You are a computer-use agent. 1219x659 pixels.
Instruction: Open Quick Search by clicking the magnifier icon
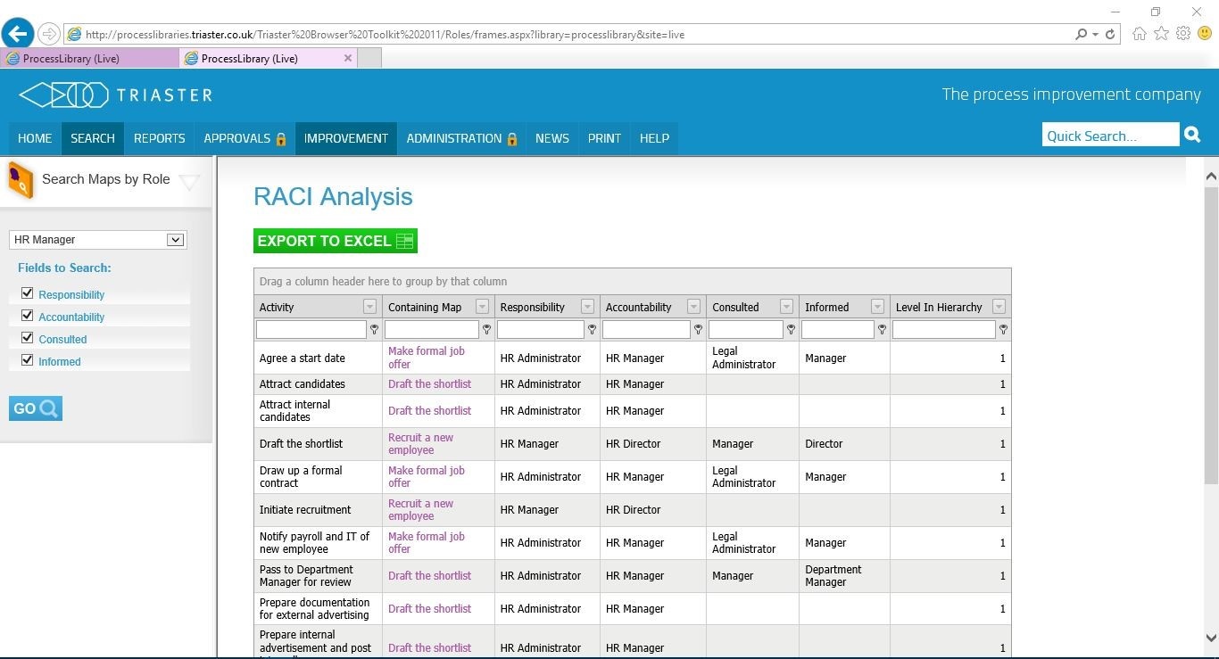coord(1192,134)
